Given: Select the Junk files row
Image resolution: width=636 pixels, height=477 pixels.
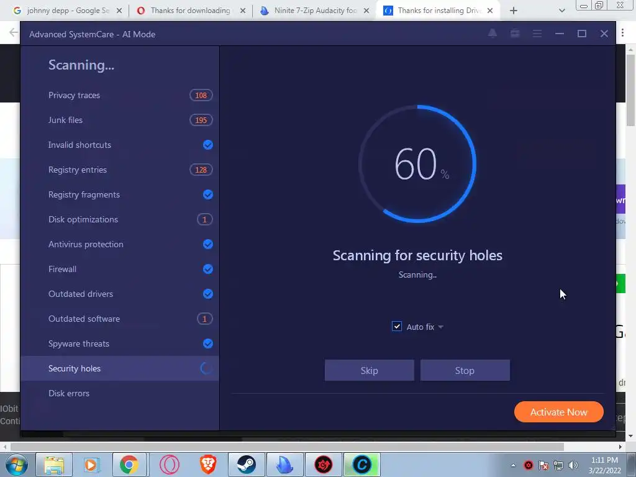Looking at the screenshot, I should tap(120, 120).
